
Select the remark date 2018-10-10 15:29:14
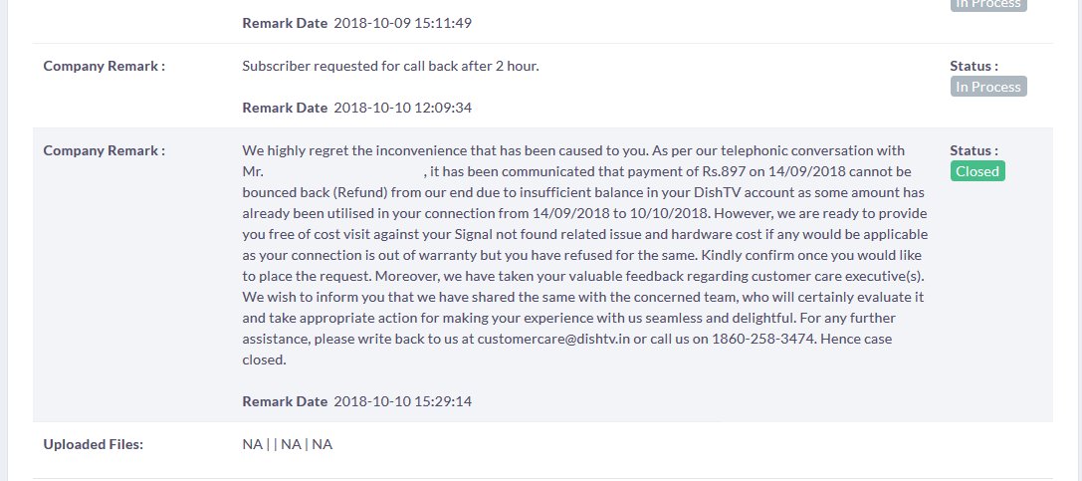[x=403, y=401]
